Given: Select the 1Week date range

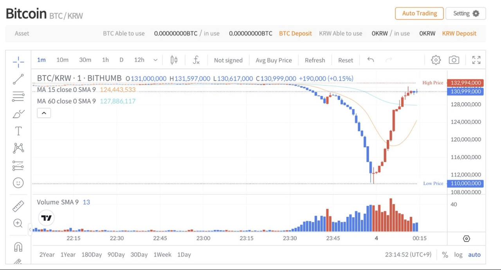Looking at the screenshot, I should [x=162, y=255].
